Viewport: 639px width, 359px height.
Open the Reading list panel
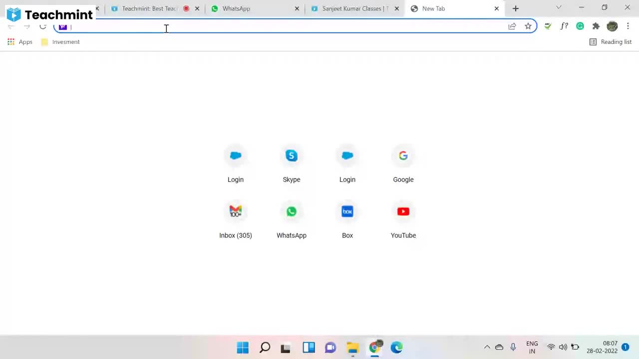point(611,42)
